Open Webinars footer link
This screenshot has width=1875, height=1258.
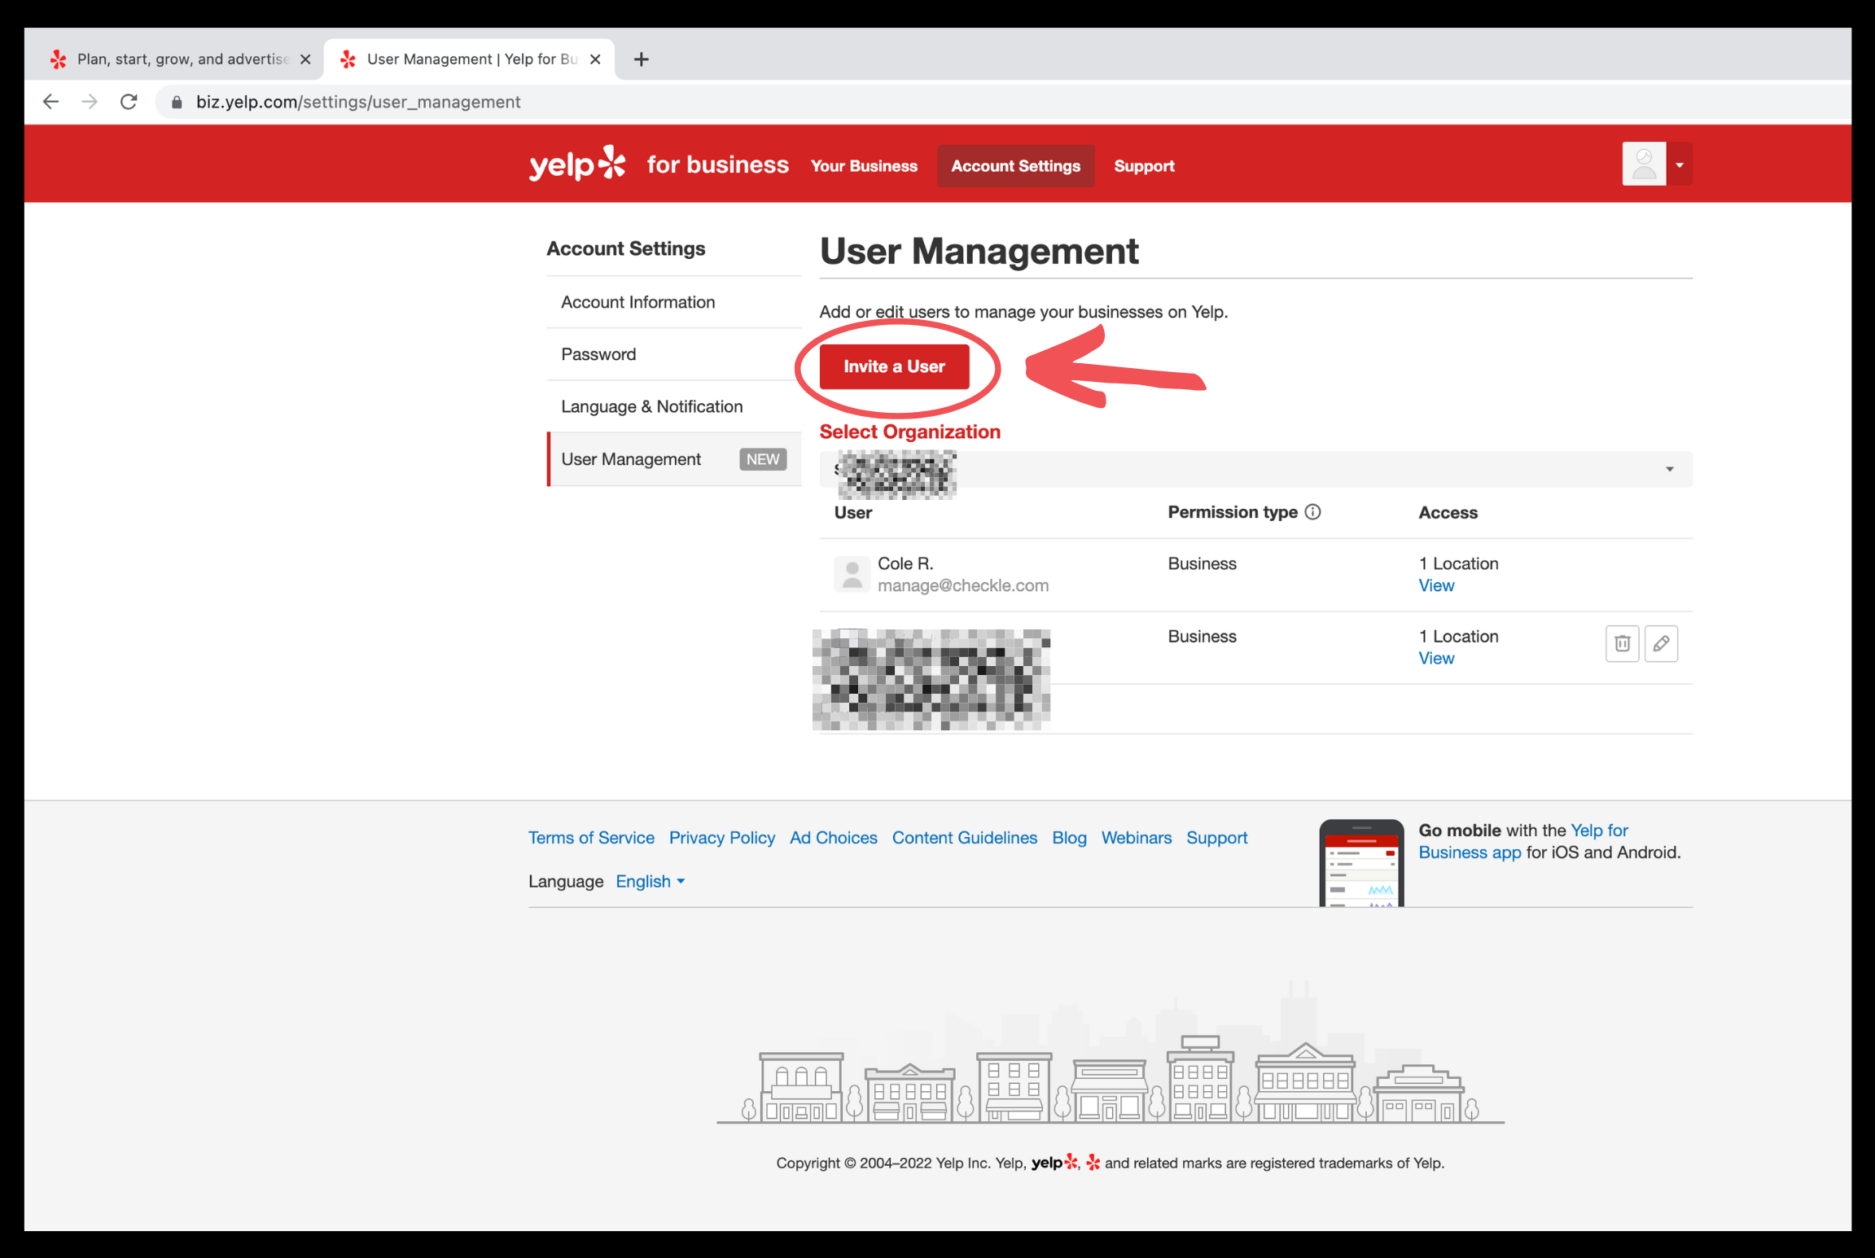click(x=1137, y=838)
